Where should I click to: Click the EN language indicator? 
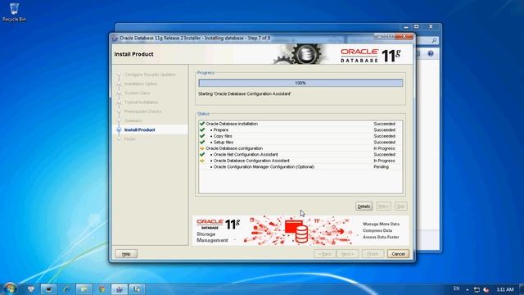point(457,288)
